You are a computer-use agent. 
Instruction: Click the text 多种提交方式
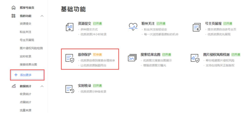pyautogui.click(x=89, y=30)
